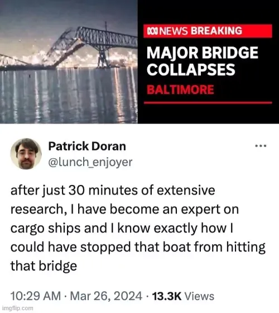This screenshot has width=279, height=313.
Task: Click the tweet text about cargo ships
Action: coord(138,228)
